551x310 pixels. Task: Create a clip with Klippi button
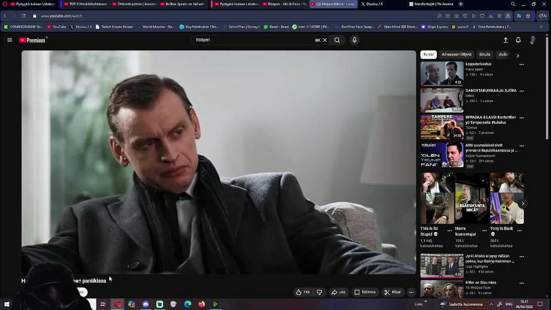[x=393, y=292]
